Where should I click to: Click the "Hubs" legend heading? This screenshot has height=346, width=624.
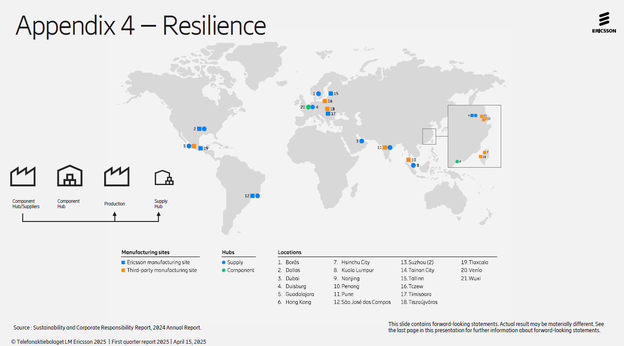(x=228, y=253)
